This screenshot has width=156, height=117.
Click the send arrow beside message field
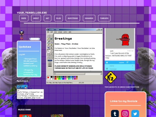(x=133, y=69)
